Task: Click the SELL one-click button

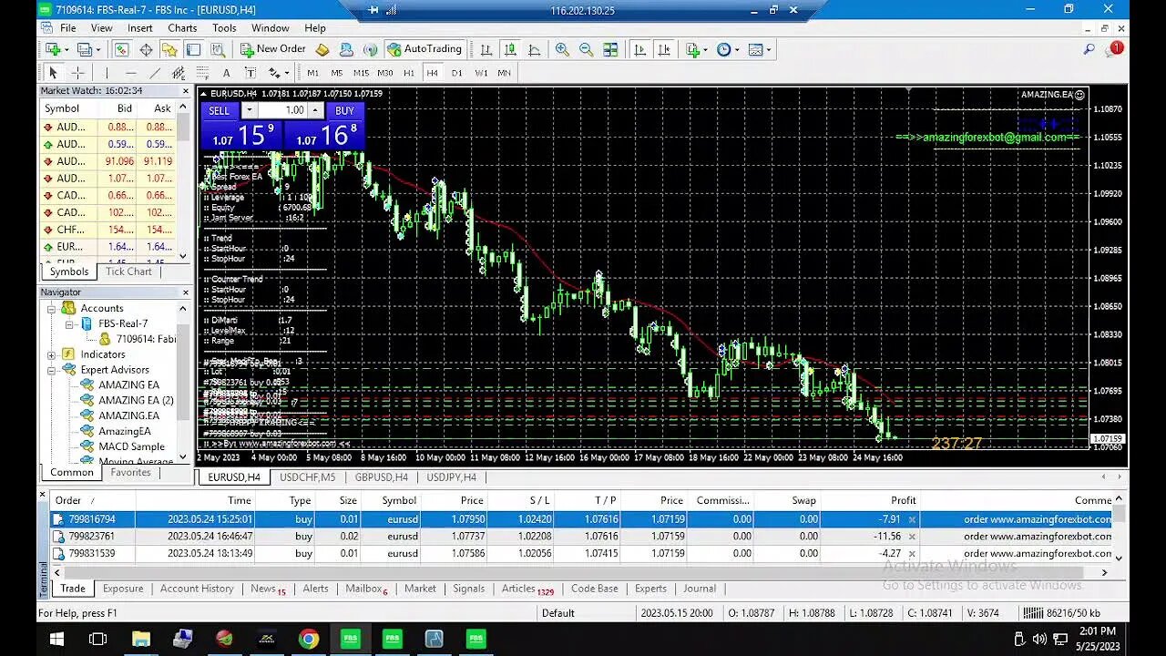Action: click(220, 110)
